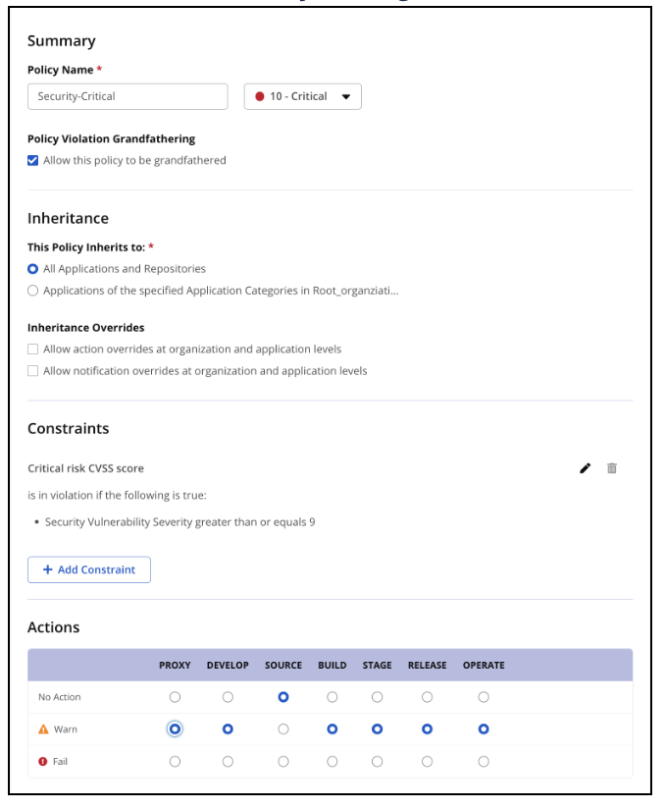Uncheck Allow this policy to be grandfathered

(33, 160)
